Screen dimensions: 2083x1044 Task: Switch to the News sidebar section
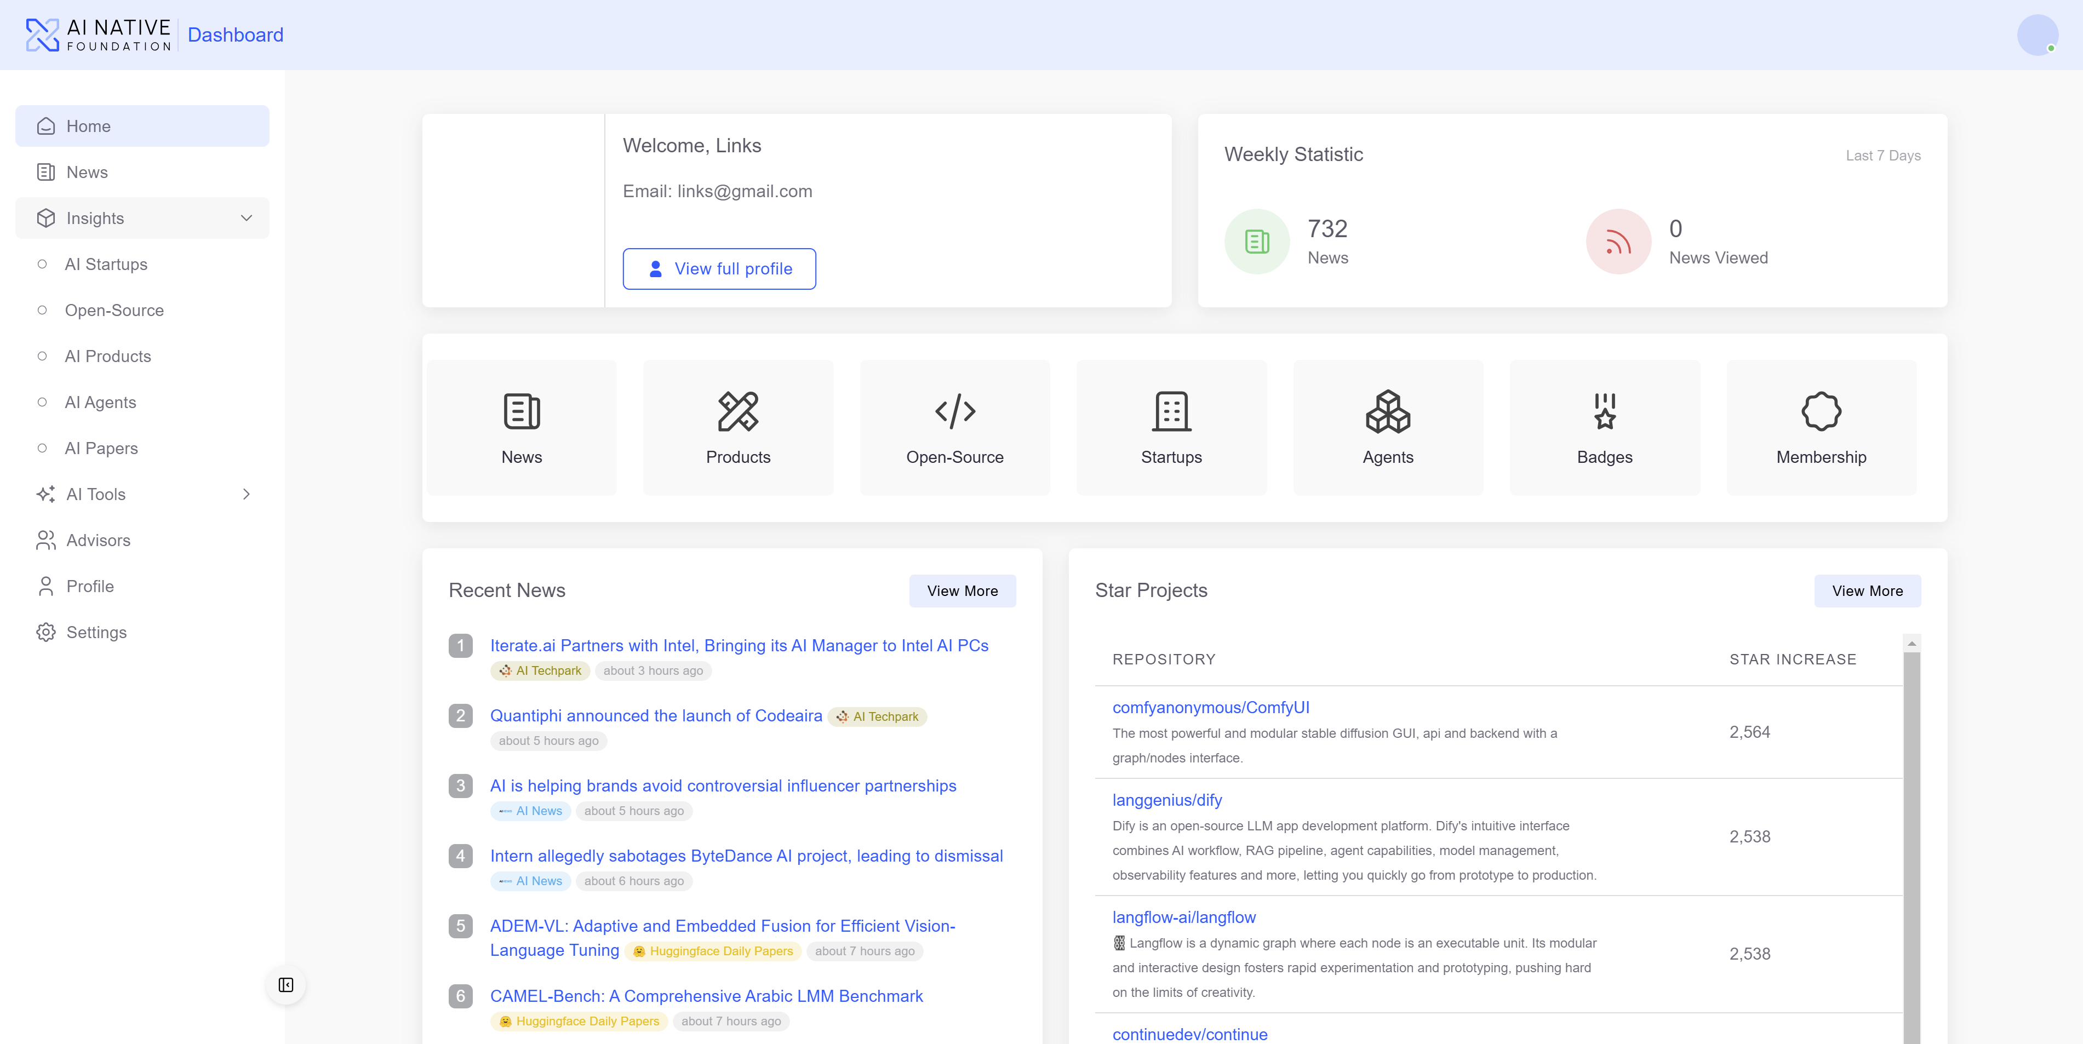coord(87,172)
